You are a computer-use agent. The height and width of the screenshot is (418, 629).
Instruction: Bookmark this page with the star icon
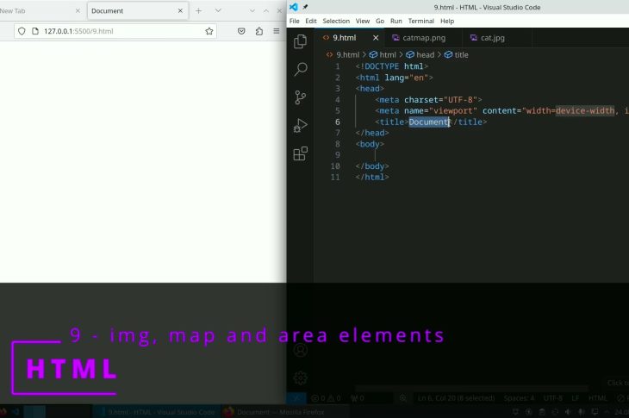click(209, 31)
